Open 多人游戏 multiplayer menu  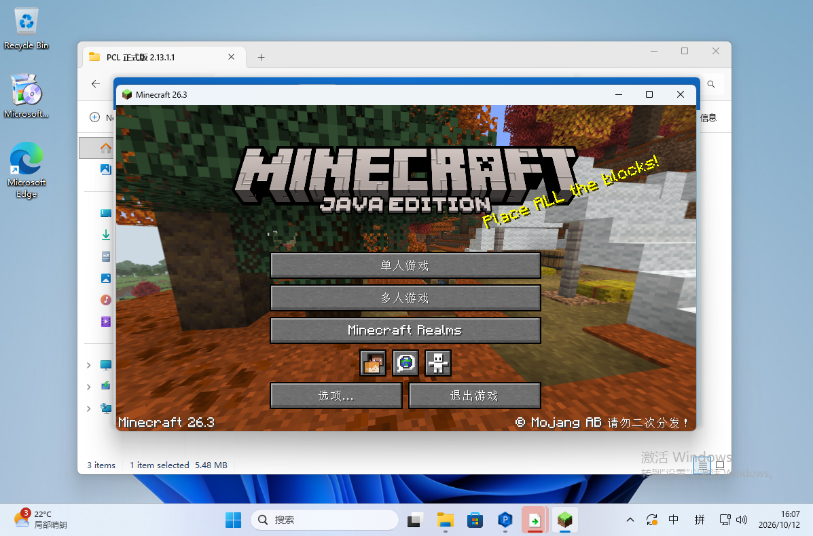pyautogui.click(x=405, y=298)
